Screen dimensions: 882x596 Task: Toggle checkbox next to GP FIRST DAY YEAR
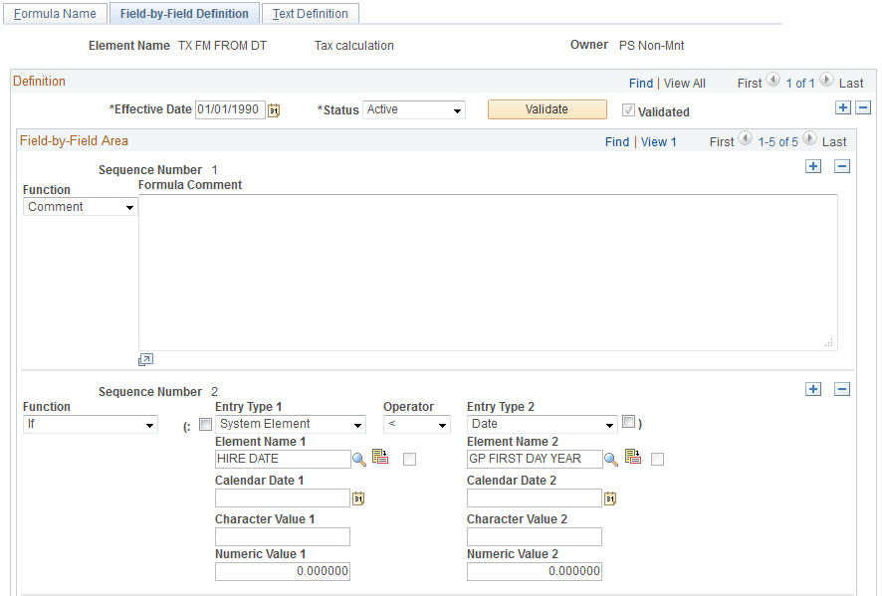657,460
